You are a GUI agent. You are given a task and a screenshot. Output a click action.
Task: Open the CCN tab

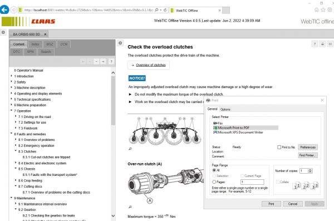64,44
